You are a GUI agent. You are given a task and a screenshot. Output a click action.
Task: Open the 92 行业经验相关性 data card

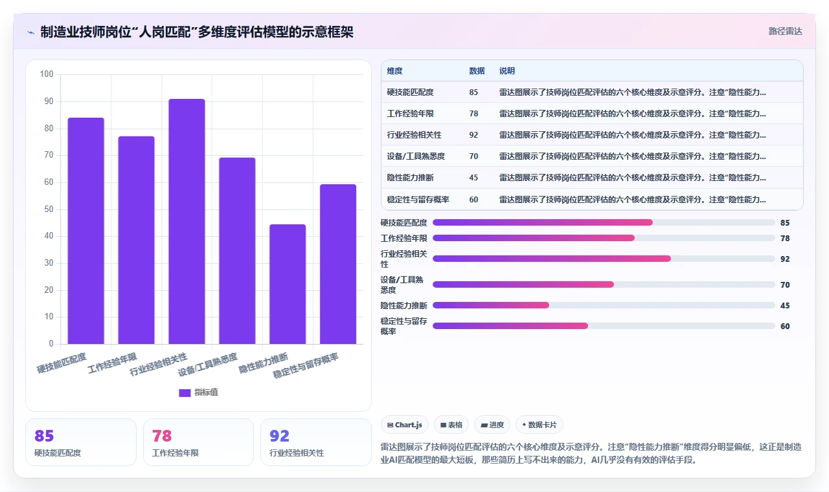click(x=316, y=442)
